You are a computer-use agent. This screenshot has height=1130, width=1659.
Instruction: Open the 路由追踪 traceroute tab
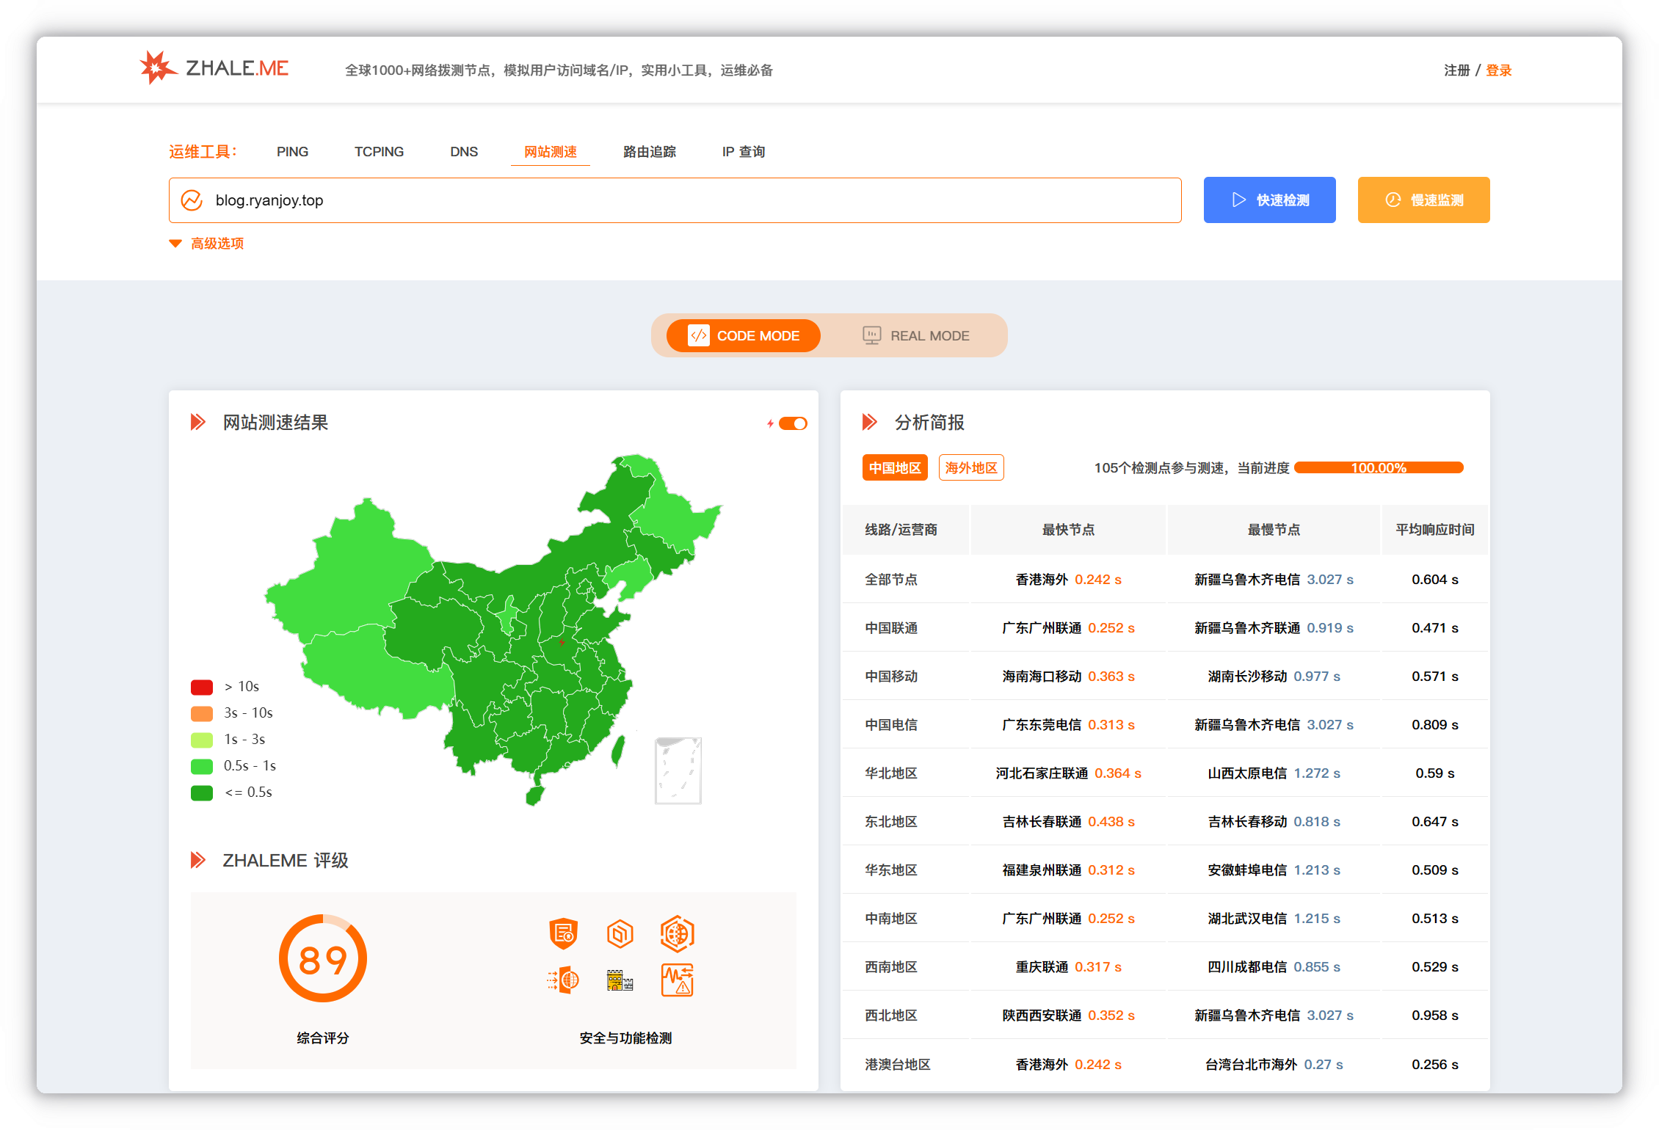(649, 152)
